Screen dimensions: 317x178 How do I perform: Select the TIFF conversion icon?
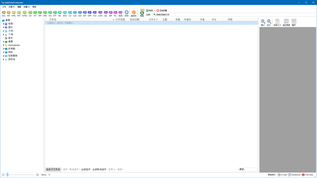[40, 14]
